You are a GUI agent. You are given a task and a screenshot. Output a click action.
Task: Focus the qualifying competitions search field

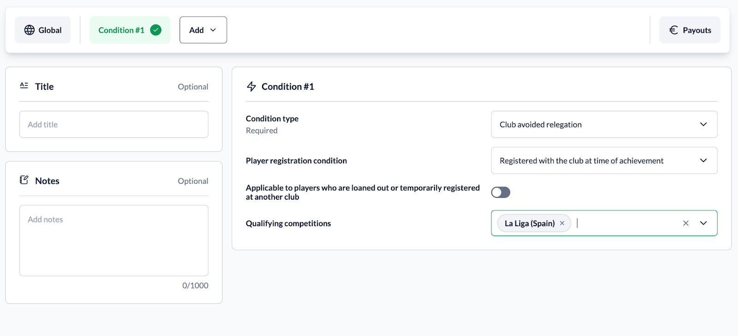(625, 223)
